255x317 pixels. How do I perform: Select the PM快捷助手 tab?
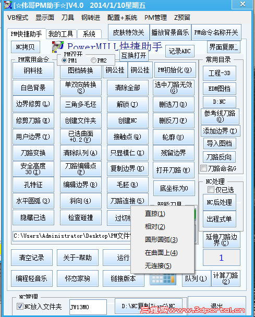[x=26, y=33]
